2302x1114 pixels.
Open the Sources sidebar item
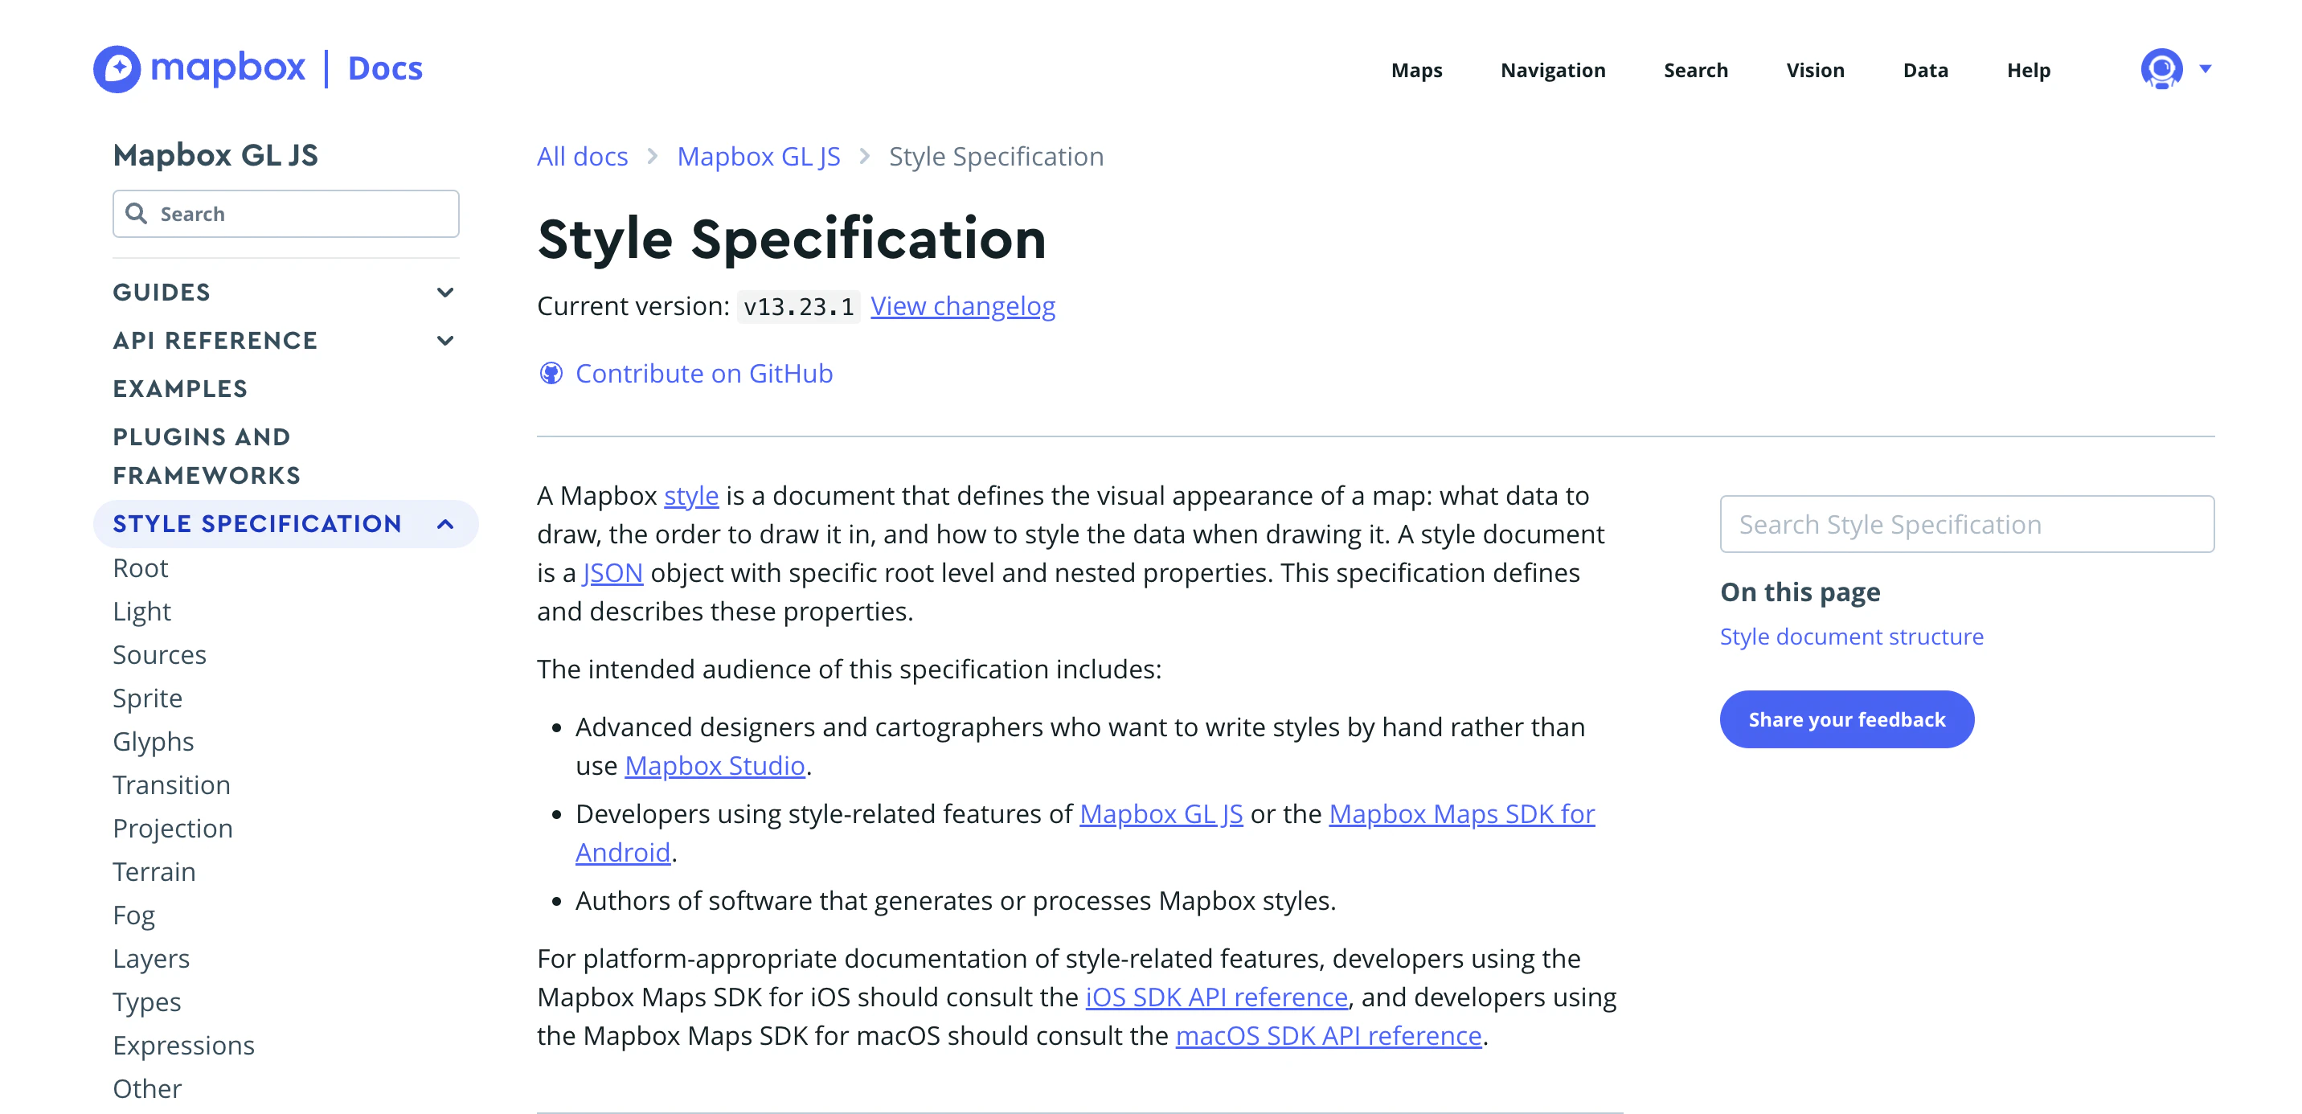(x=159, y=655)
